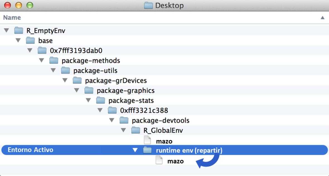Click the base folder icon
The image size is (329, 176).
30,40
